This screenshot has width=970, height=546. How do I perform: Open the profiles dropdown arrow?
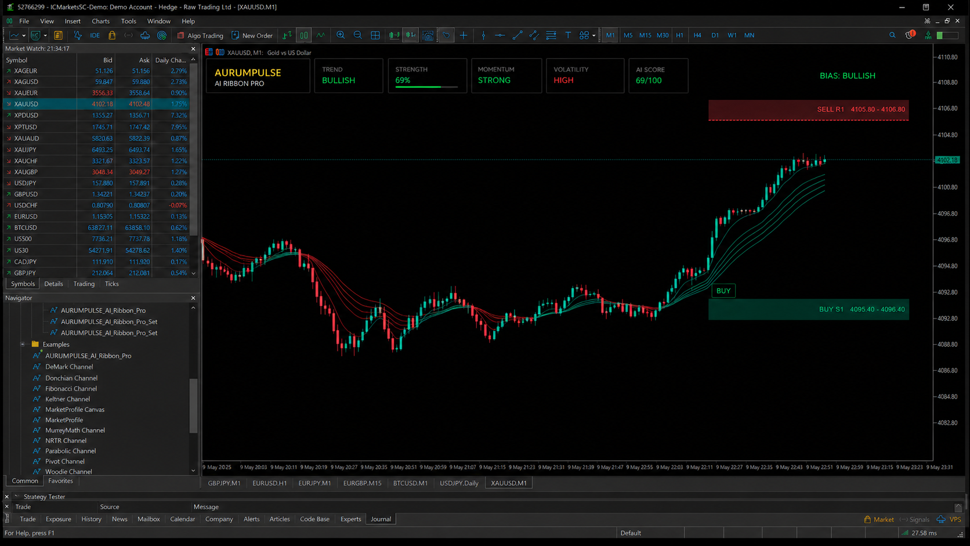click(x=45, y=36)
